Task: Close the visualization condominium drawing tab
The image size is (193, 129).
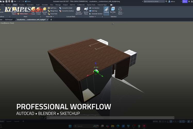Action: 47,20
